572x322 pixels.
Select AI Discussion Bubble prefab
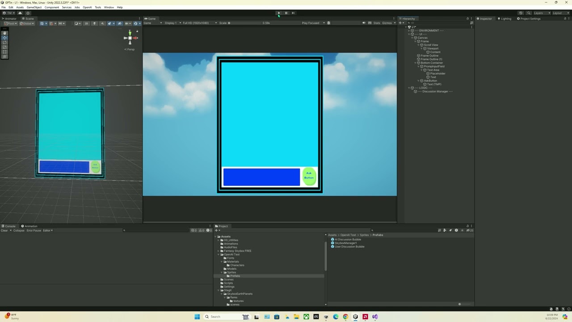pos(348,239)
